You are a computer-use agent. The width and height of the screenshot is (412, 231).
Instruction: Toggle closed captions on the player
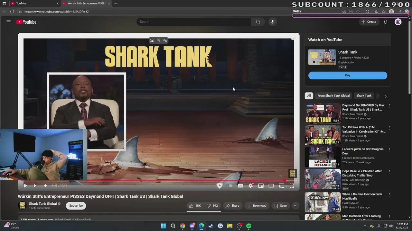click(240, 185)
